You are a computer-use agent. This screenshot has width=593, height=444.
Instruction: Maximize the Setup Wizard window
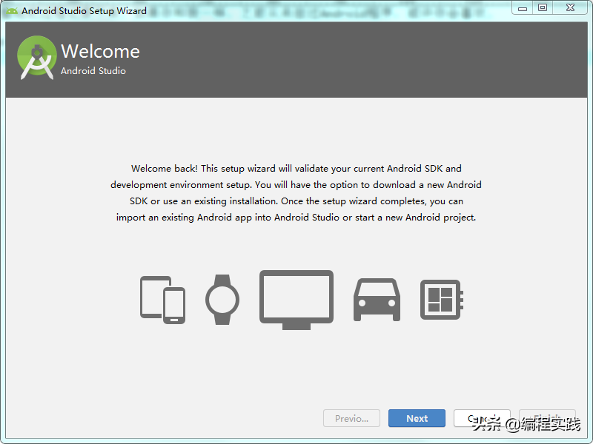pos(543,8)
